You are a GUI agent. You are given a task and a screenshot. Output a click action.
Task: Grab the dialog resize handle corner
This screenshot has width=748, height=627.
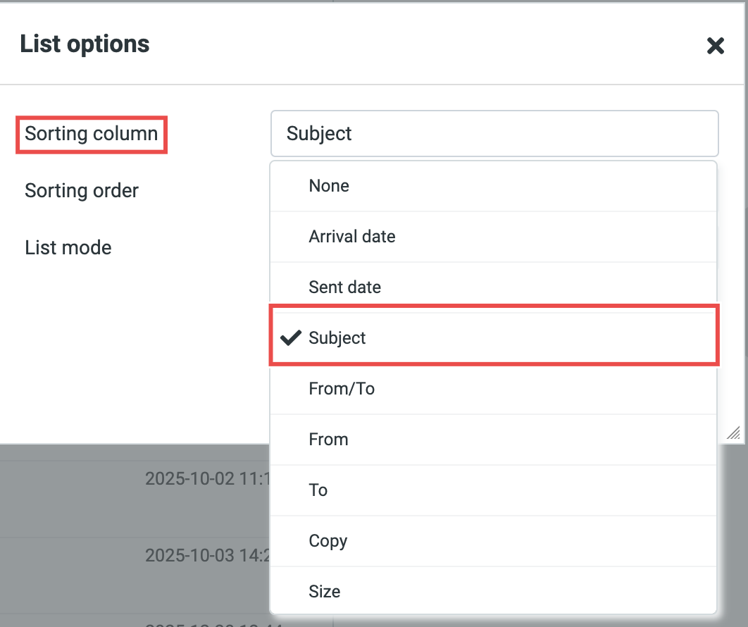[x=733, y=432]
